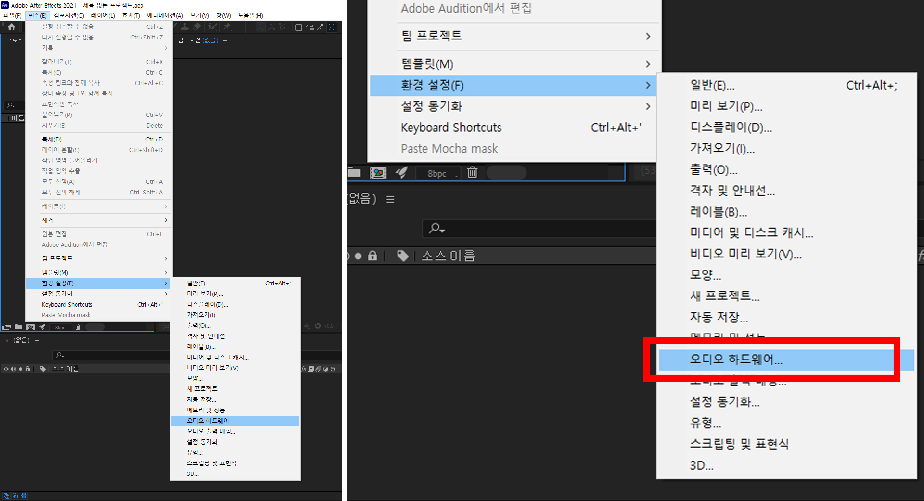Delete selected item with left trash icon
Image resolution: width=924 pixels, height=501 pixels.
coord(77,327)
